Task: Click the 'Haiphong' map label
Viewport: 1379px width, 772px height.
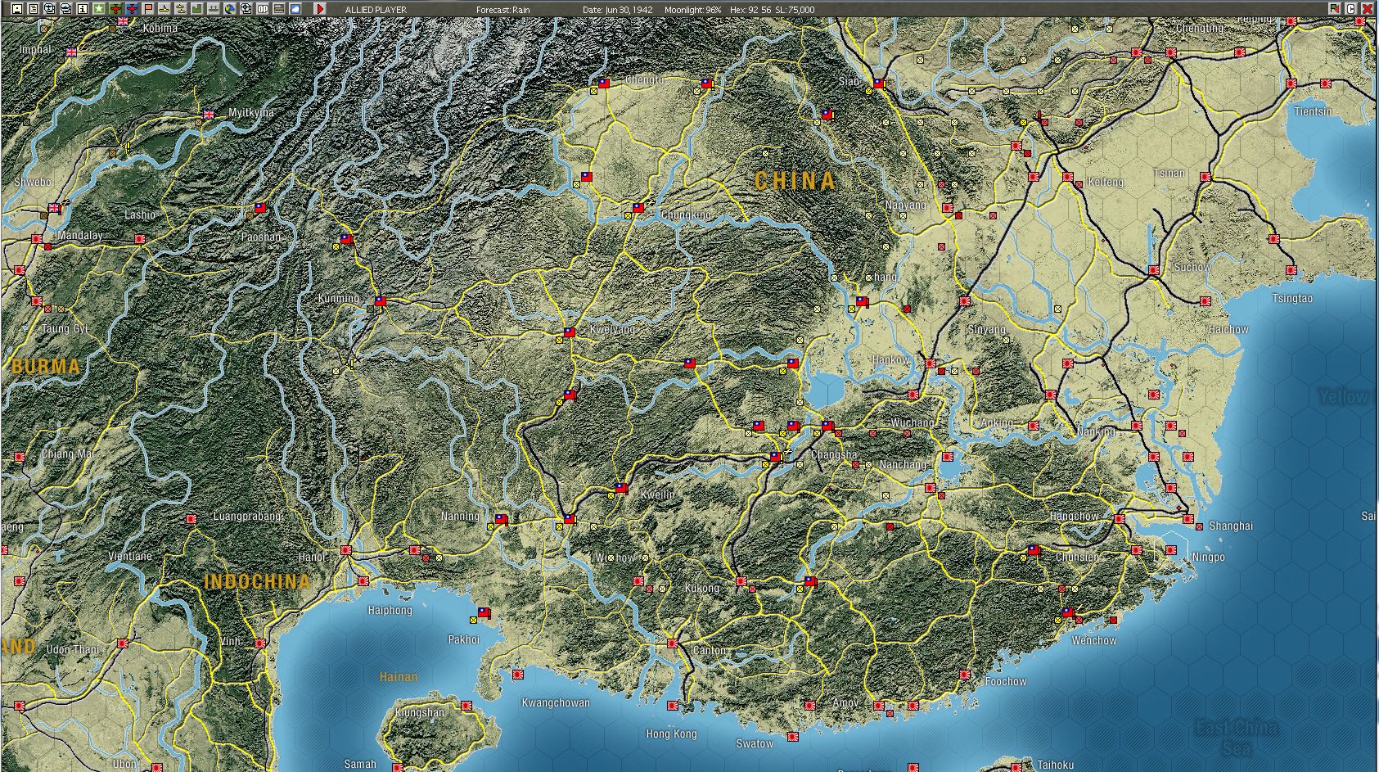Action: pos(390,611)
